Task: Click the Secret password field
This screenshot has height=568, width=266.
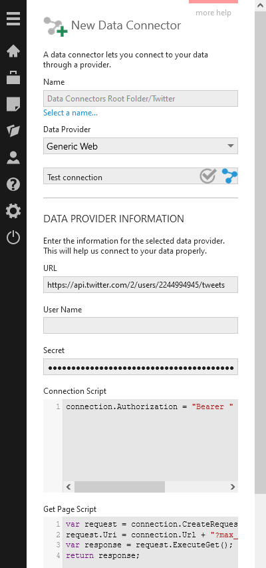Action: tap(140, 366)
